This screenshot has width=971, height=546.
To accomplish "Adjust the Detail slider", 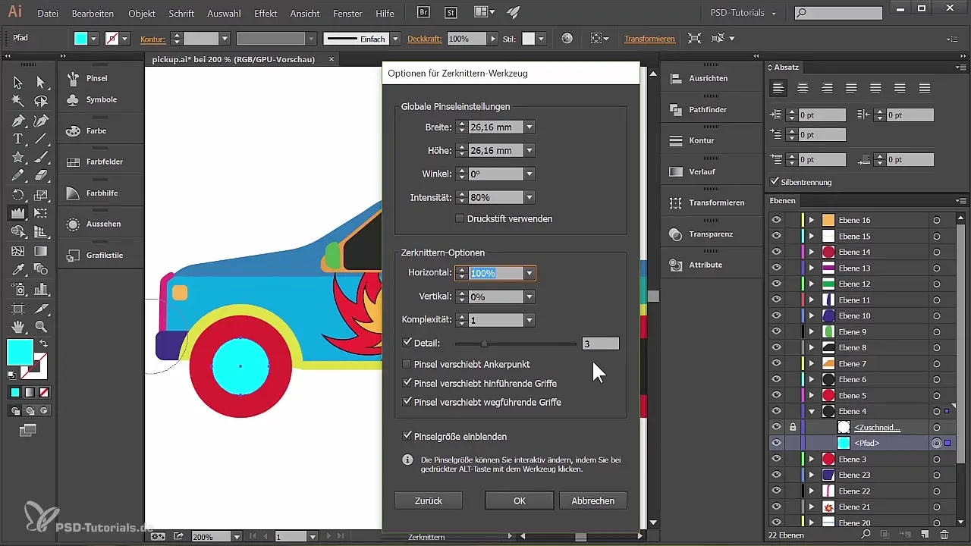I will 484,344.
